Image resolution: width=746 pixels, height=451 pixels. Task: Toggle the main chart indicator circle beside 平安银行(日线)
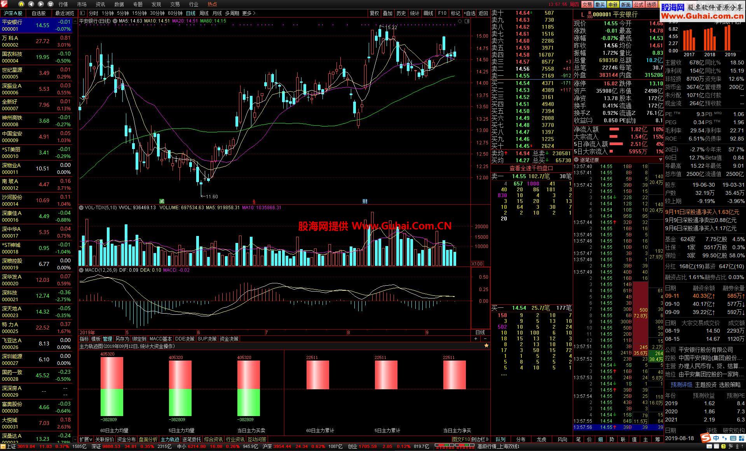coord(115,21)
